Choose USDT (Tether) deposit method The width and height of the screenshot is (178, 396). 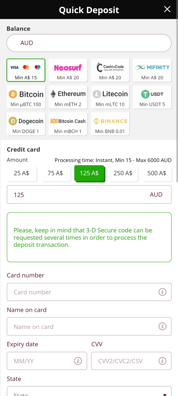click(x=152, y=97)
